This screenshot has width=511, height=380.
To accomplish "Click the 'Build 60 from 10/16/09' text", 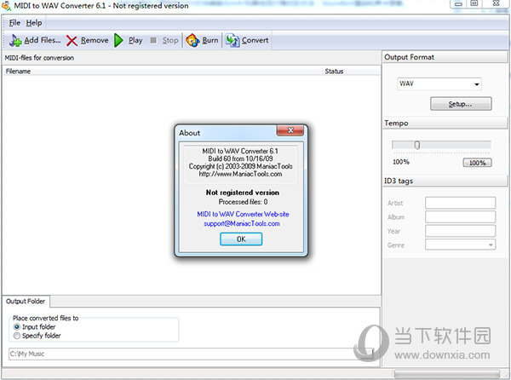I will (x=240, y=158).
